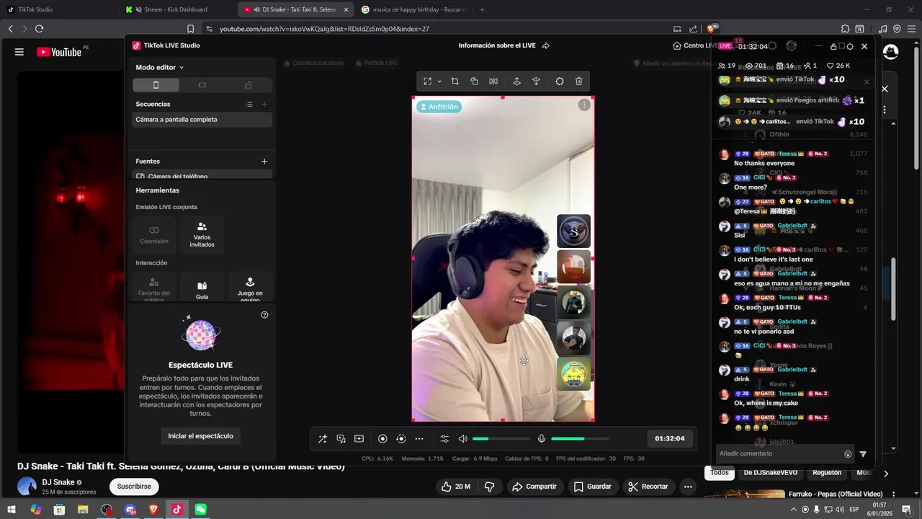922x519 pixels.
Task: Open options for Farruko Pepas video
Action: [894, 494]
